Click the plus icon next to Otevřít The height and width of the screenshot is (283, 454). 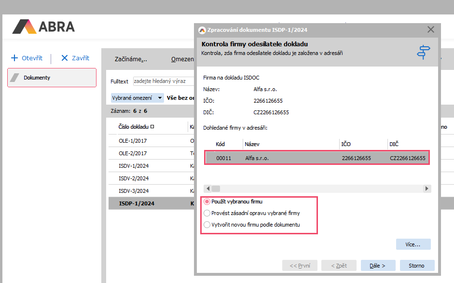point(14,58)
